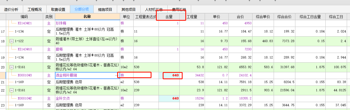Click the 工程量 value 34432

tap(199, 75)
